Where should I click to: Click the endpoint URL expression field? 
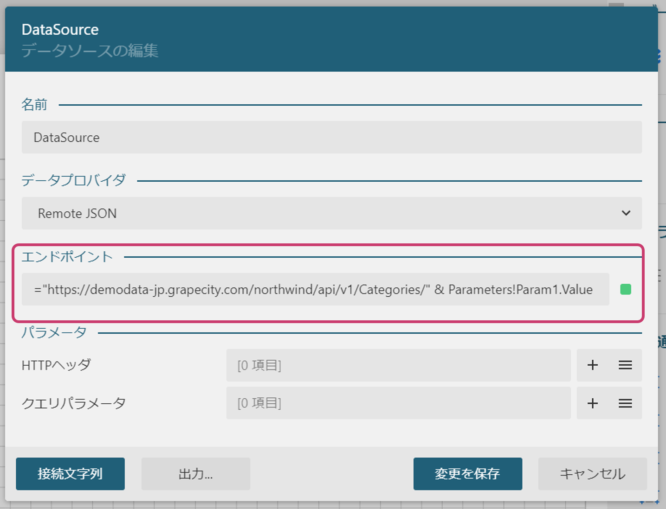316,289
